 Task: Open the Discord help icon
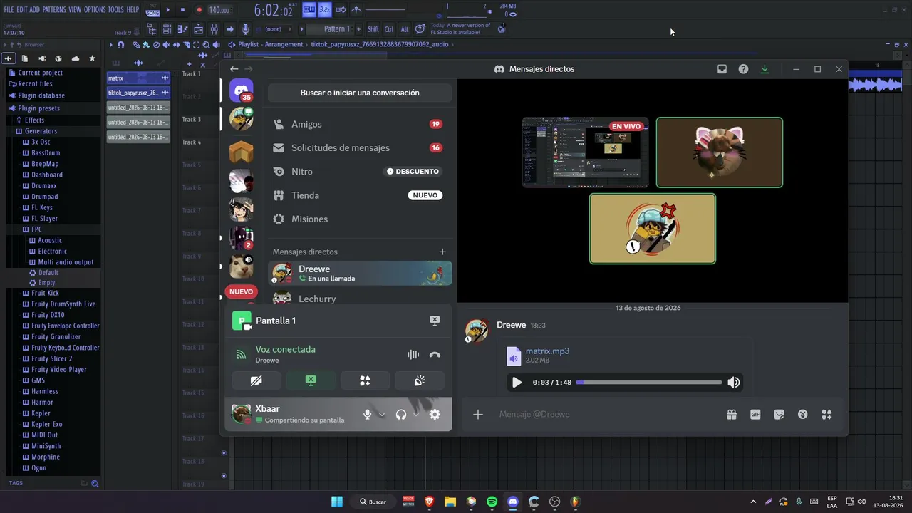coord(743,69)
